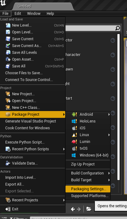Viewport: 127px width, 219px height.
Task: Select Packaging Settings menu item
Action: [88, 189]
